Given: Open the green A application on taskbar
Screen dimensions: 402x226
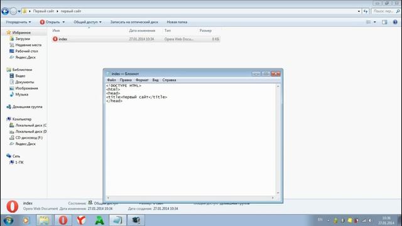Looking at the screenshot, I should [99, 220].
